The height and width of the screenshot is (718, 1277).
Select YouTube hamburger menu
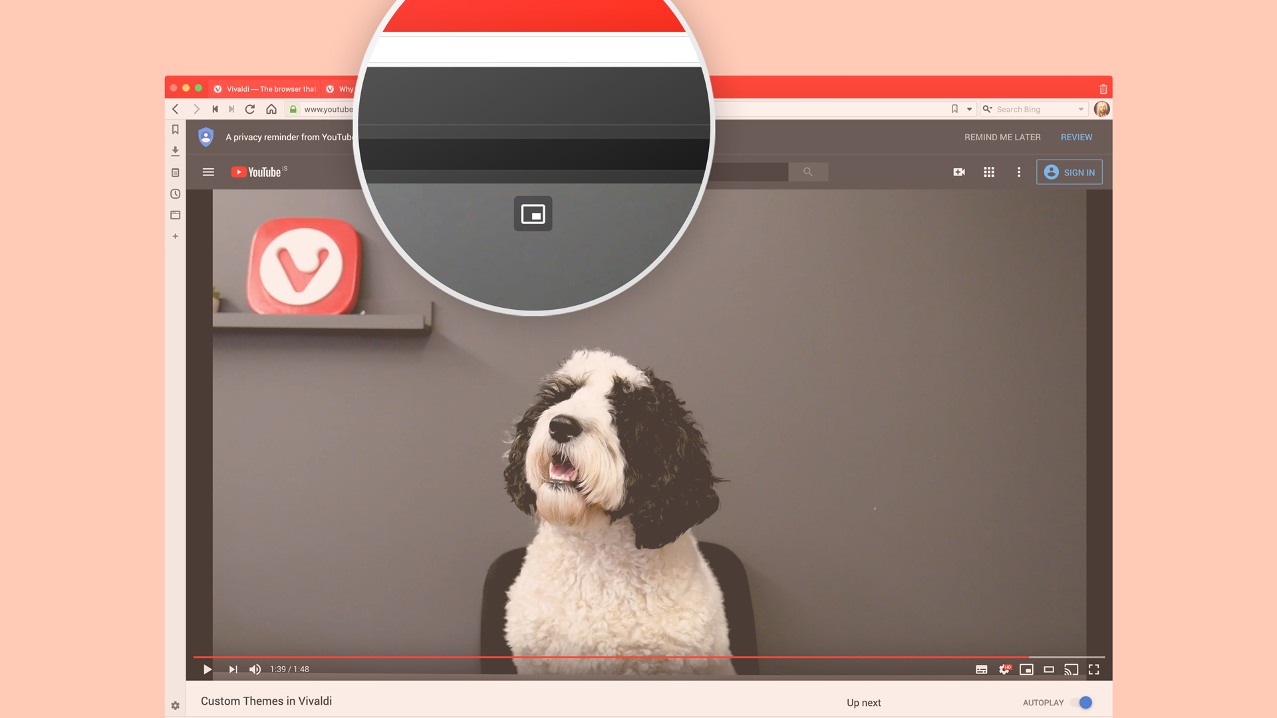[x=208, y=172]
